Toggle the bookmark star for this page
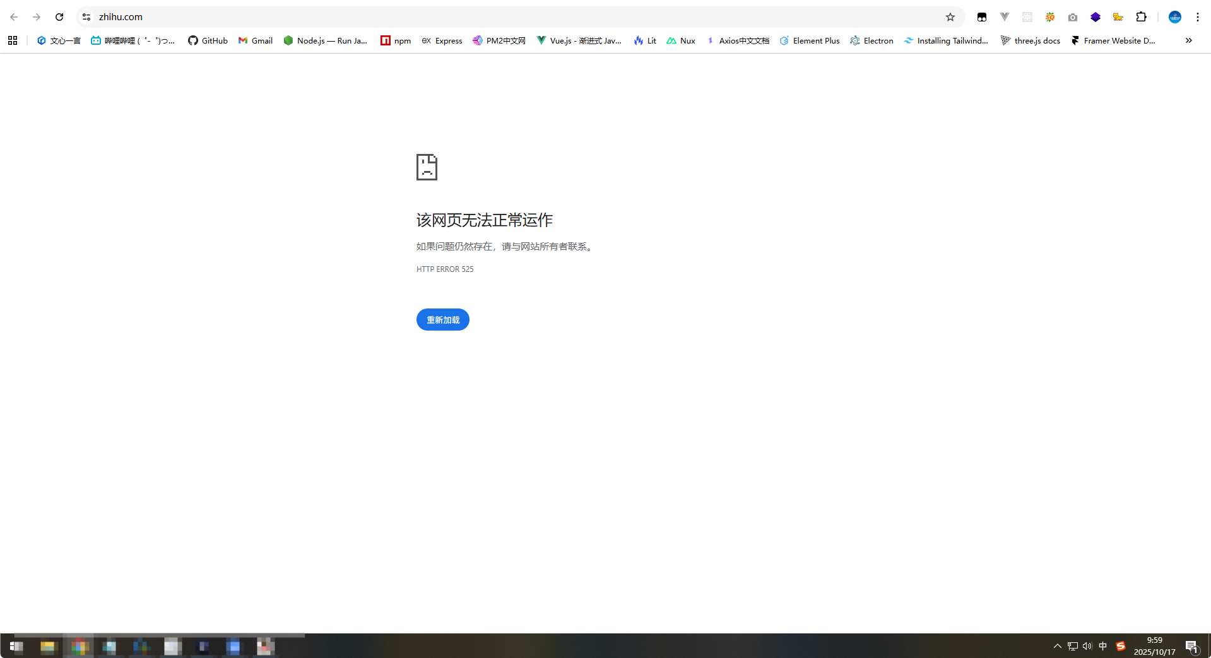This screenshot has width=1211, height=658. click(x=950, y=17)
